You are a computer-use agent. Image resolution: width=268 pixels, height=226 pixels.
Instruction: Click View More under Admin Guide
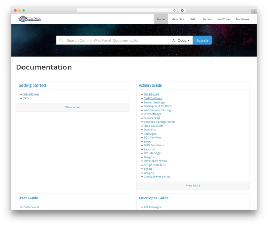pyautogui.click(x=193, y=186)
